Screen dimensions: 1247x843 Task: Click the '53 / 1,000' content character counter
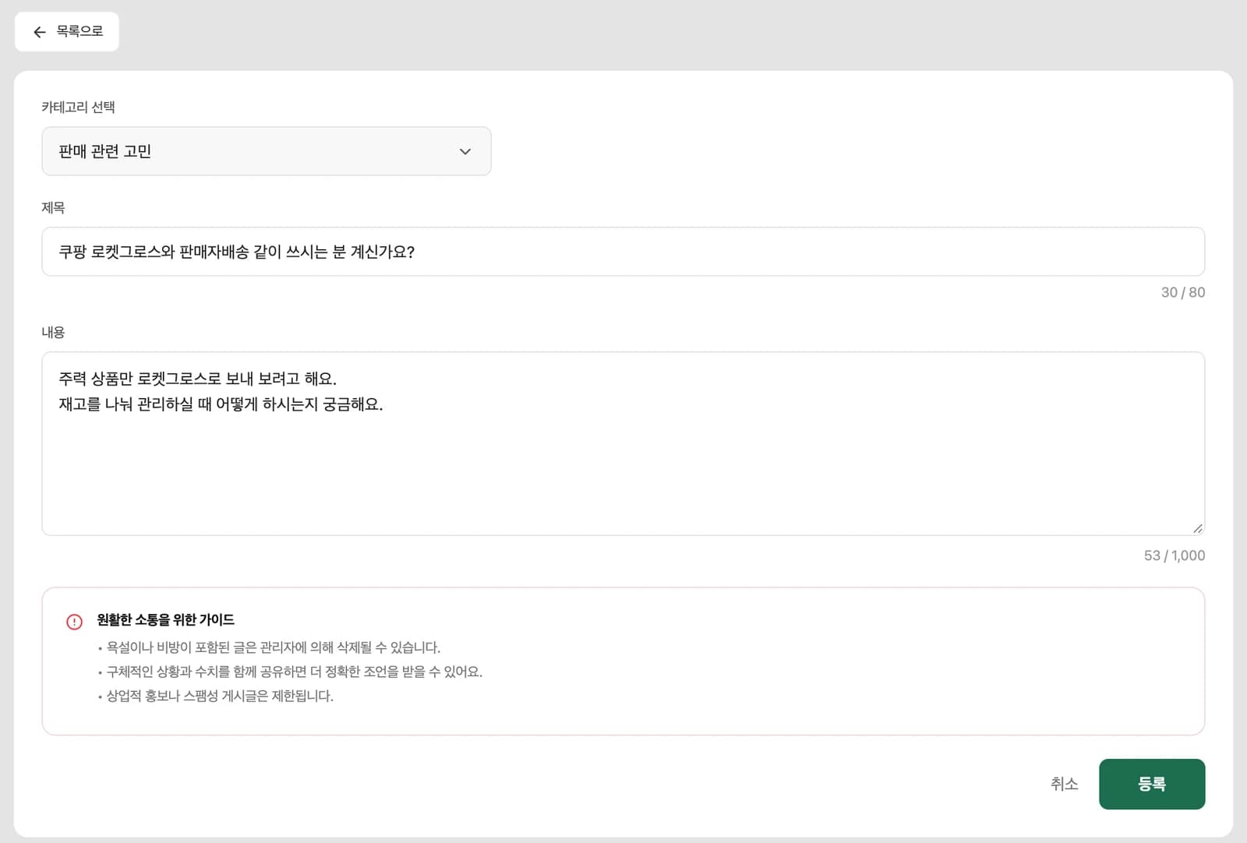[x=1174, y=556]
